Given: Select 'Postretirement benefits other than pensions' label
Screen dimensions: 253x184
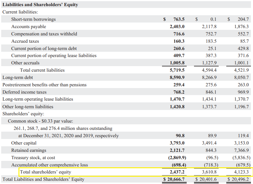Looking at the screenshot, I should [x=44, y=85].
